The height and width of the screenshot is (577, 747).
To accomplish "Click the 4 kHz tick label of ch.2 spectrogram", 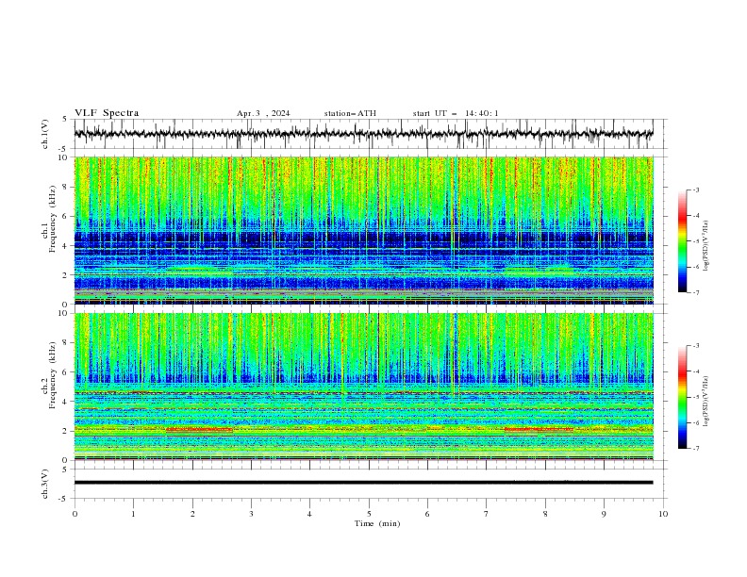I will coord(66,402).
